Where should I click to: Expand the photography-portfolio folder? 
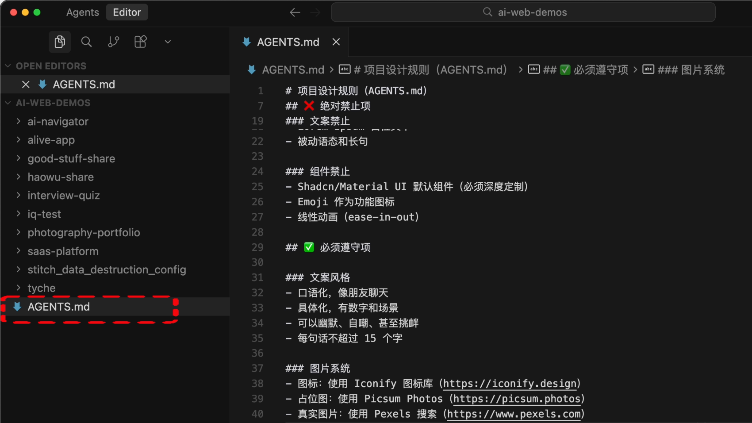(84, 233)
